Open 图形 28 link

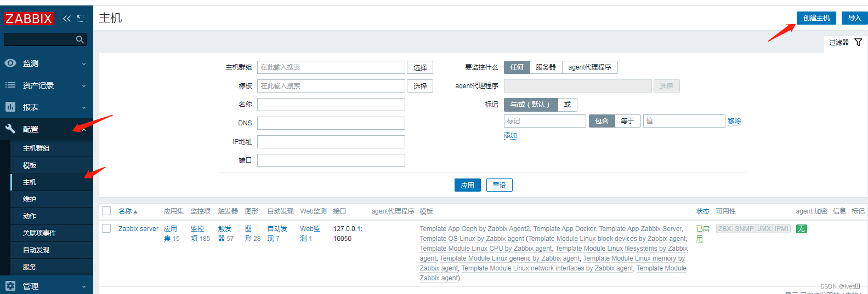click(252, 234)
